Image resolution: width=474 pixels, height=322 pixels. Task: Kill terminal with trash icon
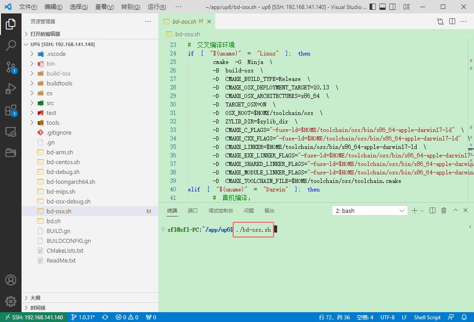pos(444,211)
